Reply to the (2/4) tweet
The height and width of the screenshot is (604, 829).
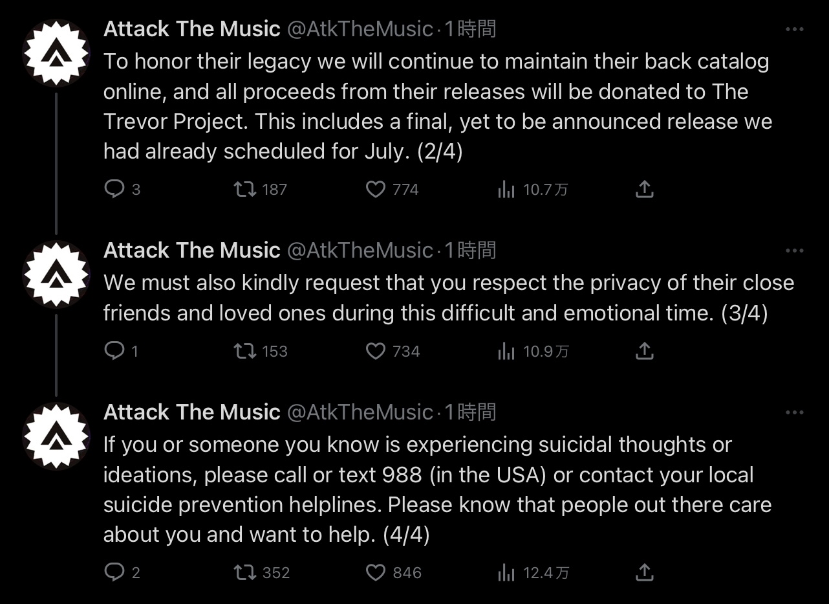click(114, 189)
